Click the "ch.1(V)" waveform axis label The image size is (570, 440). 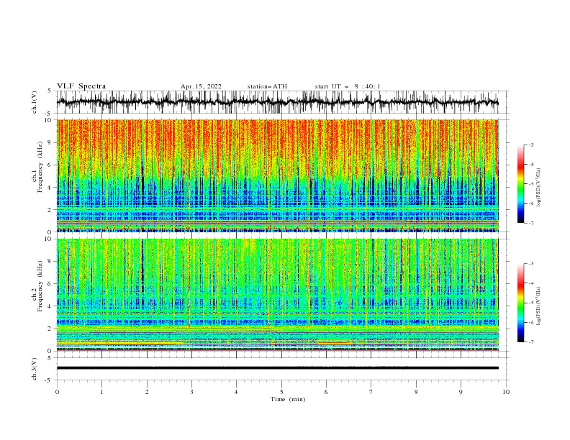(35, 102)
